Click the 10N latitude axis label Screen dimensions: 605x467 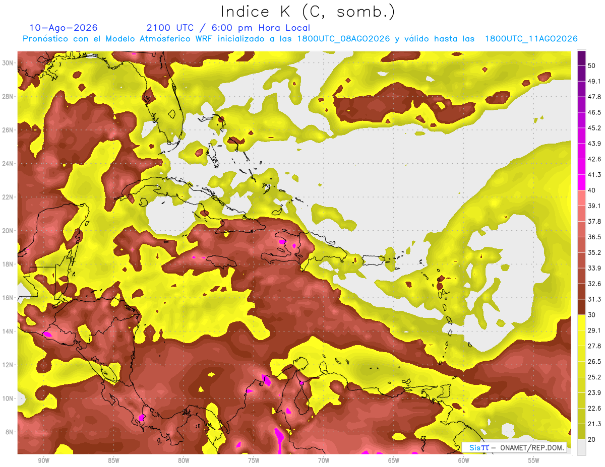(x=9, y=398)
